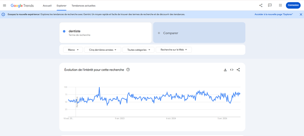Click 'Terme de recherche' subtitle text
Viewport: 304px width, 136px height.
[80, 35]
